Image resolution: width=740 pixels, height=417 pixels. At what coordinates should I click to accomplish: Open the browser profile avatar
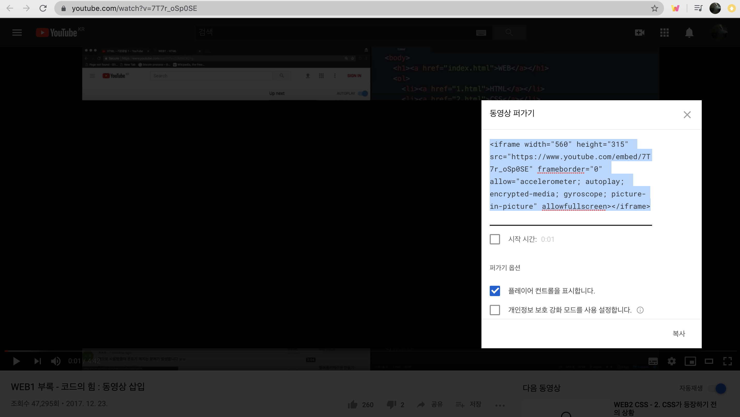coord(715,8)
